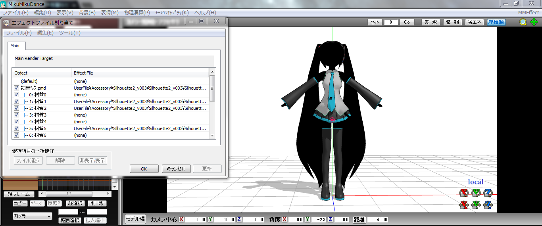The width and height of the screenshot is (542, 226).
Task: Open the dialog's 編集(E) menu
Action: tap(45, 33)
